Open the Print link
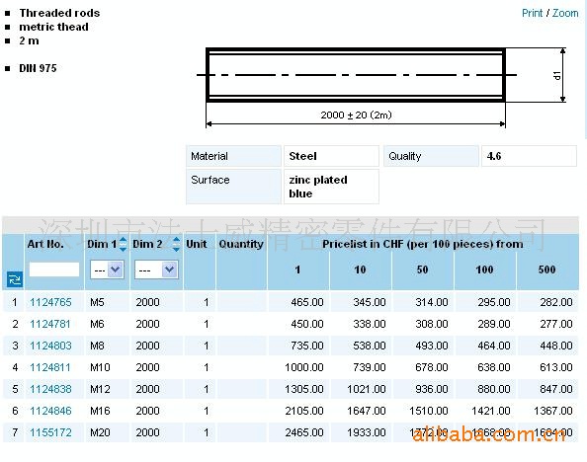Image resolution: width=587 pixels, height=462 pixels. 532,13
